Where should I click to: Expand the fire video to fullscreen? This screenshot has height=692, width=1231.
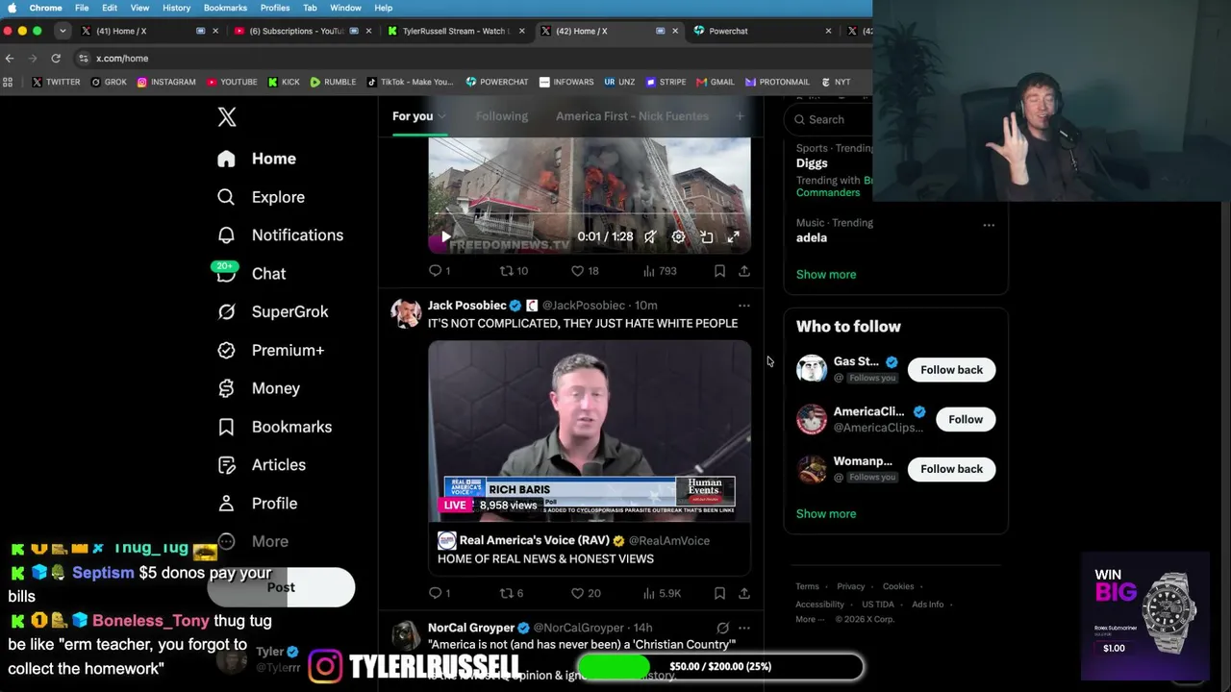click(733, 236)
